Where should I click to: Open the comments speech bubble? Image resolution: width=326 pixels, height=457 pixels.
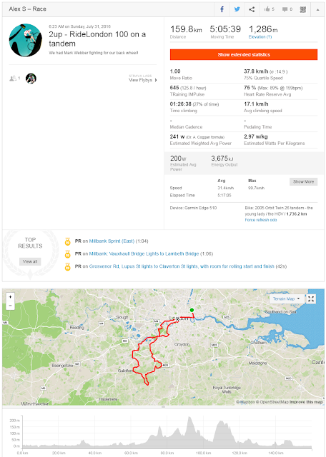click(287, 9)
